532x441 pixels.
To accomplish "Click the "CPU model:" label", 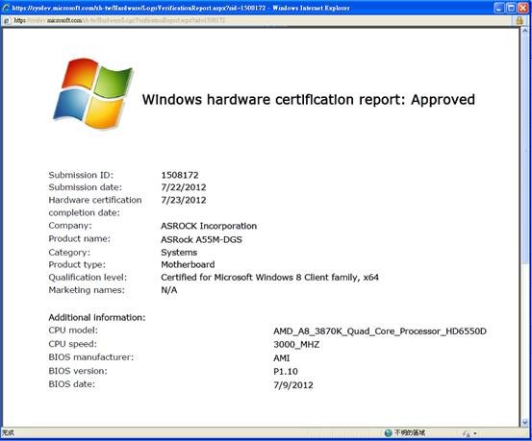I will click(x=73, y=331).
